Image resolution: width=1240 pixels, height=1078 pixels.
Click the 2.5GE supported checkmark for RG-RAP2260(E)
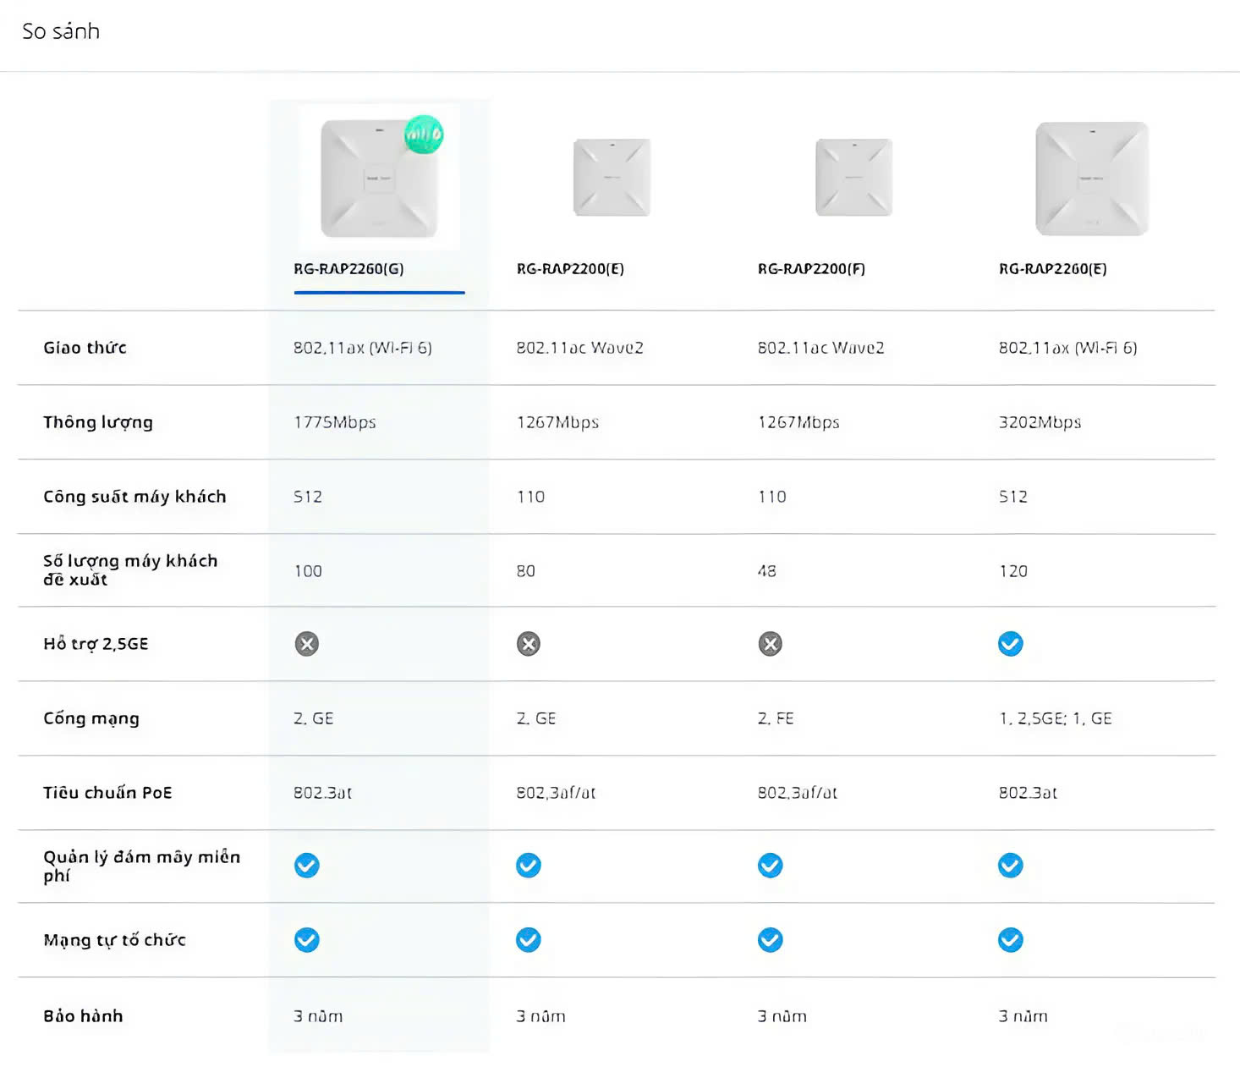[1011, 645]
